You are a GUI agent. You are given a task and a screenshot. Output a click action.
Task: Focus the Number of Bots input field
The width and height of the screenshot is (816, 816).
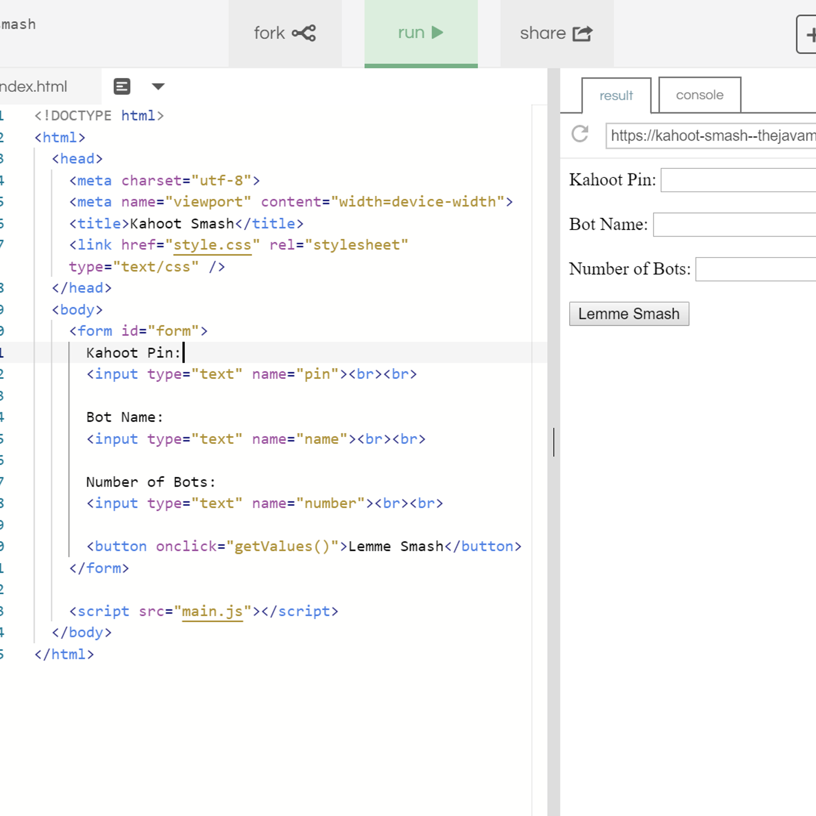(x=756, y=269)
